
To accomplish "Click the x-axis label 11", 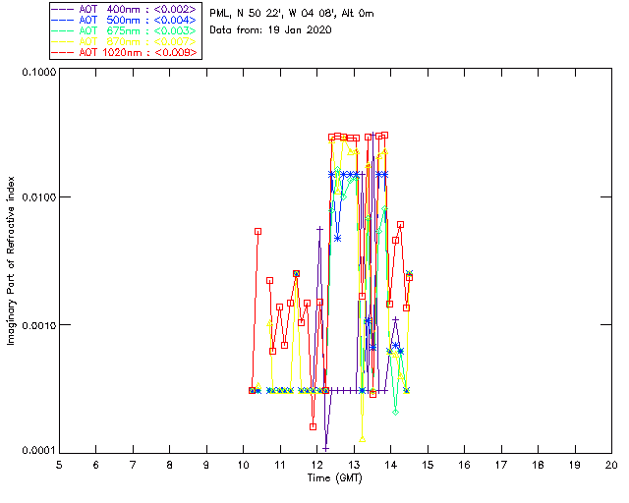I will 280,465.
